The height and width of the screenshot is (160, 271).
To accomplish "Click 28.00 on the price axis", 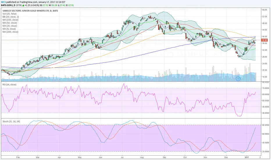I will coord(264,57).
